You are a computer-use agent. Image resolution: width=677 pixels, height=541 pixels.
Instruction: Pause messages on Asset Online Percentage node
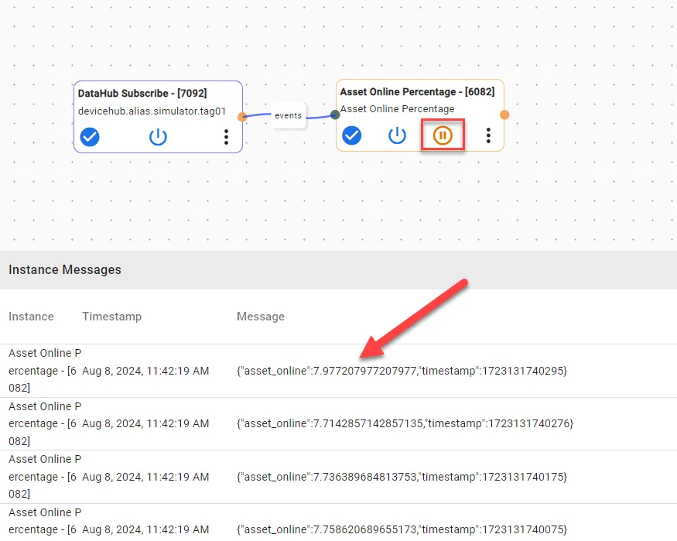[x=443, y=135]
